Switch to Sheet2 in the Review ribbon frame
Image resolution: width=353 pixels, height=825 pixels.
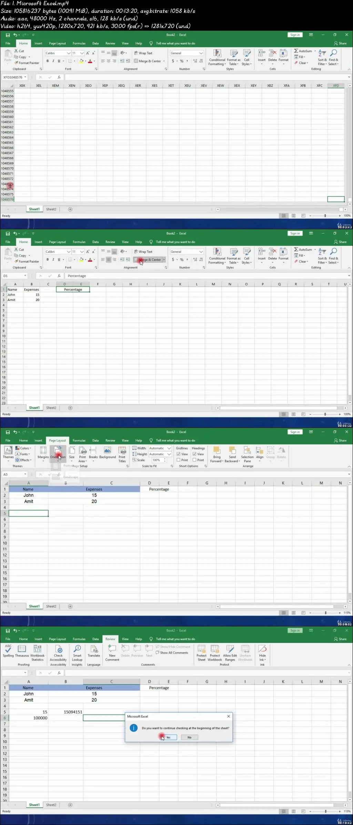[51, 805]
